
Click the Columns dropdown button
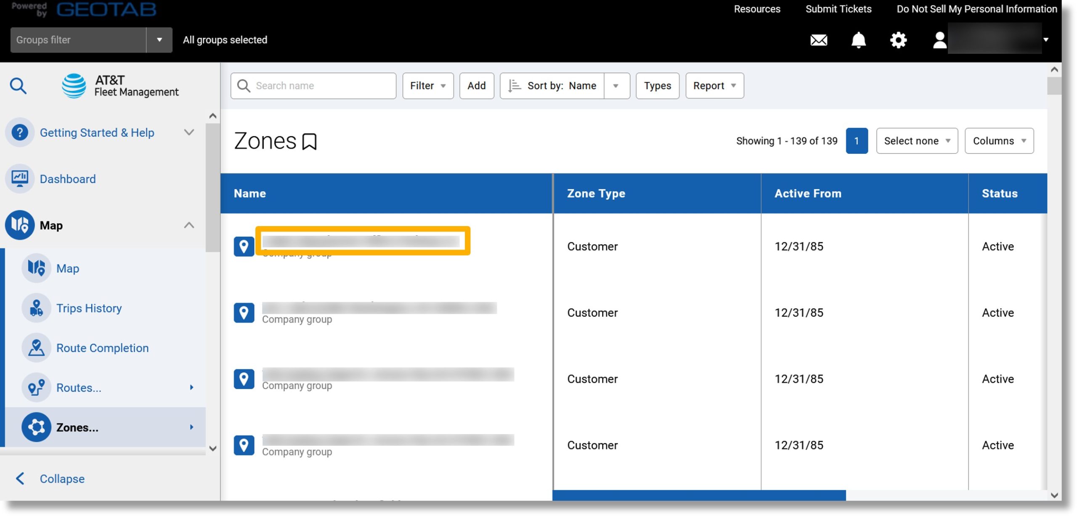[x=1000, y=141]
